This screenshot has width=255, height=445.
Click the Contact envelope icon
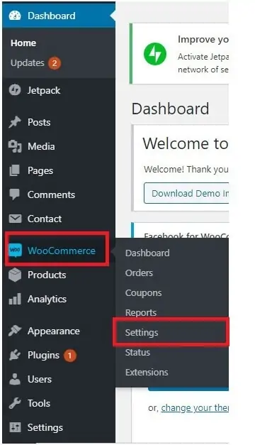[x=15, y=219]
